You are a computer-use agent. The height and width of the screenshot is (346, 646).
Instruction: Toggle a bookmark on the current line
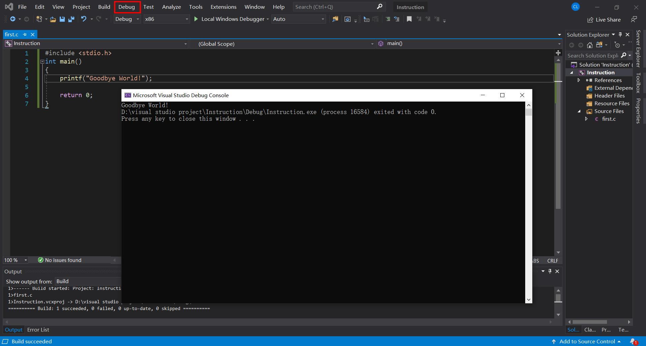coord(409,19)
